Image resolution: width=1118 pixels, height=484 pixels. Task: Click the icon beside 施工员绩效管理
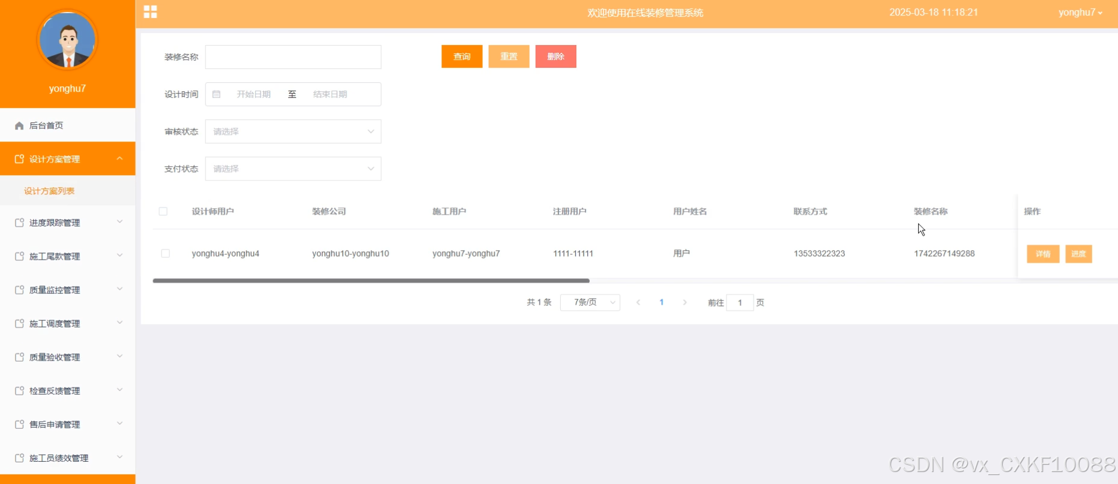(x=19, y=458)
